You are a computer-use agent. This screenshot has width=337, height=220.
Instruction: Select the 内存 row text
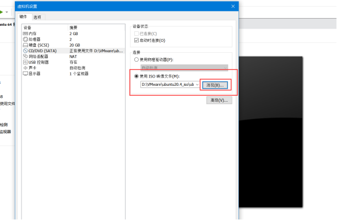tap(32, 34)
